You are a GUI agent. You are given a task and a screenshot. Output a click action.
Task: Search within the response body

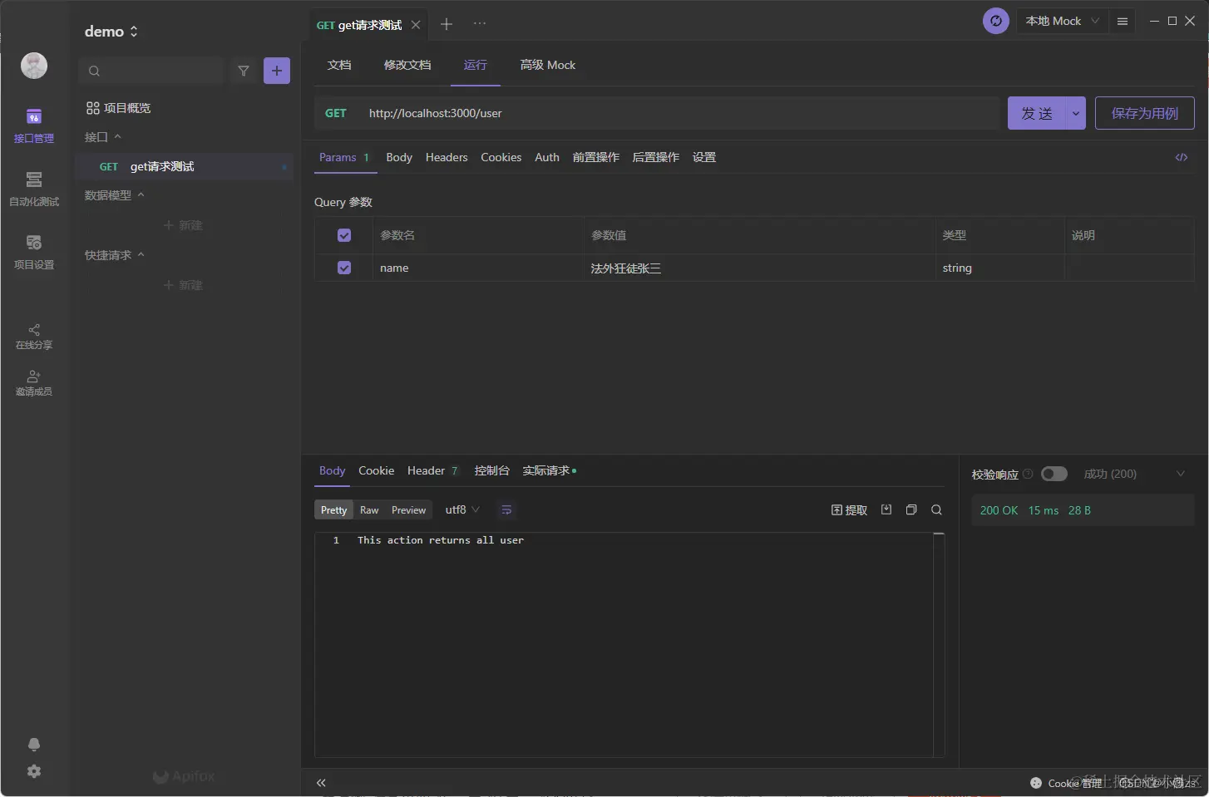[x=936, y=510]
